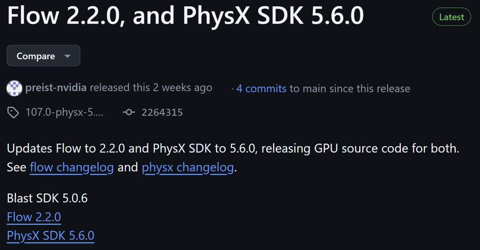Open the physx changelog link
The height and width of the screenshot is (250, 480).
point(187,167)
